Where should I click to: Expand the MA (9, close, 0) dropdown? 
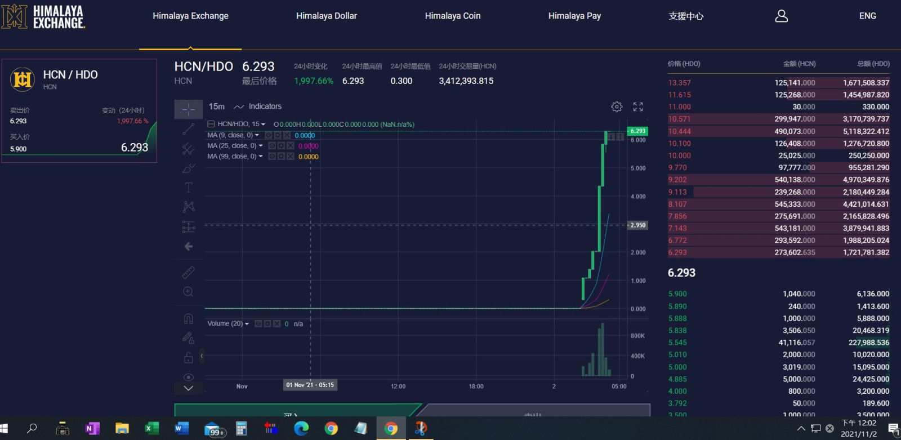(257, 135)
